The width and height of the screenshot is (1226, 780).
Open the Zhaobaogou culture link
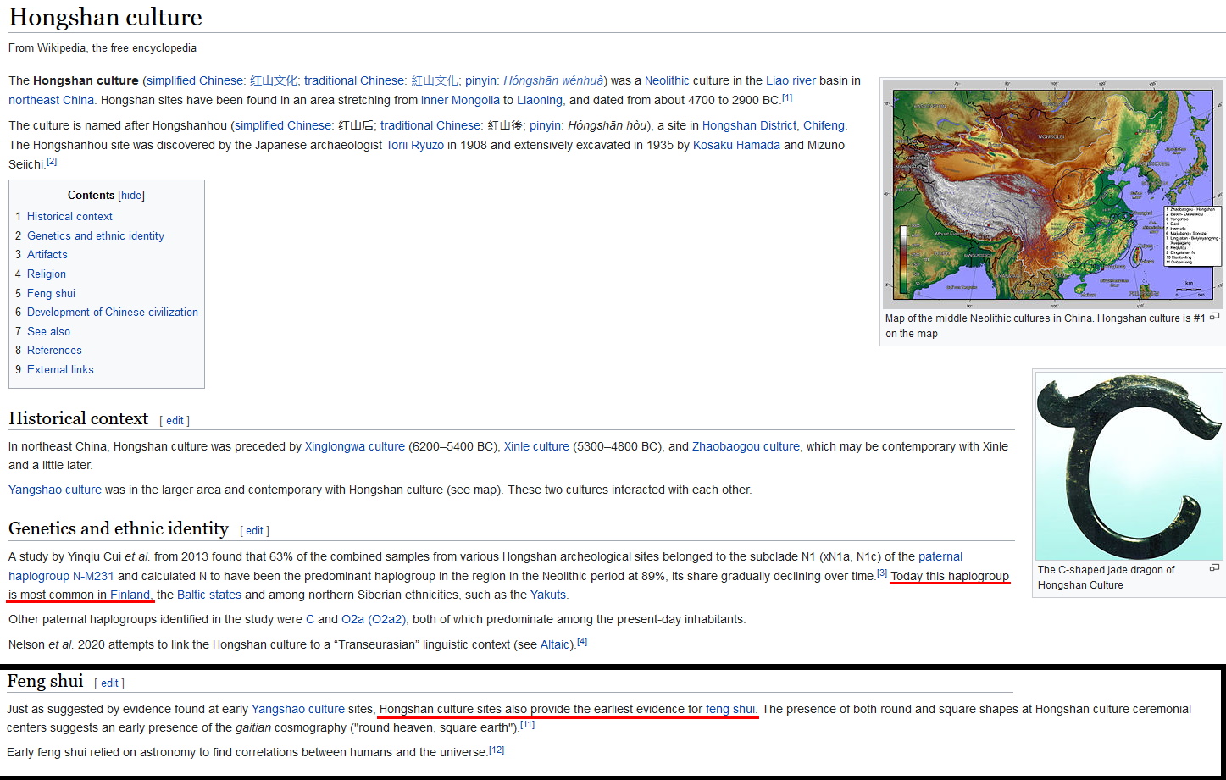tap(746, 447)
